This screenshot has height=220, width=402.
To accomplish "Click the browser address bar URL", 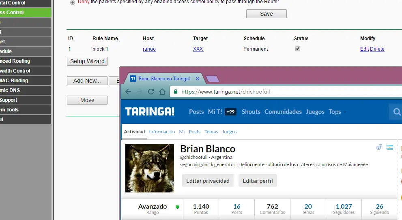I will (x=226, y=92).
